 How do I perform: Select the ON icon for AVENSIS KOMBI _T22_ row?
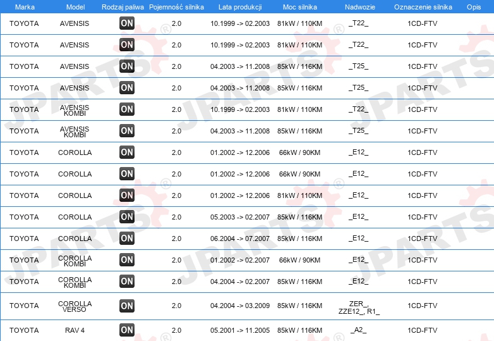[x=127, y=109]
